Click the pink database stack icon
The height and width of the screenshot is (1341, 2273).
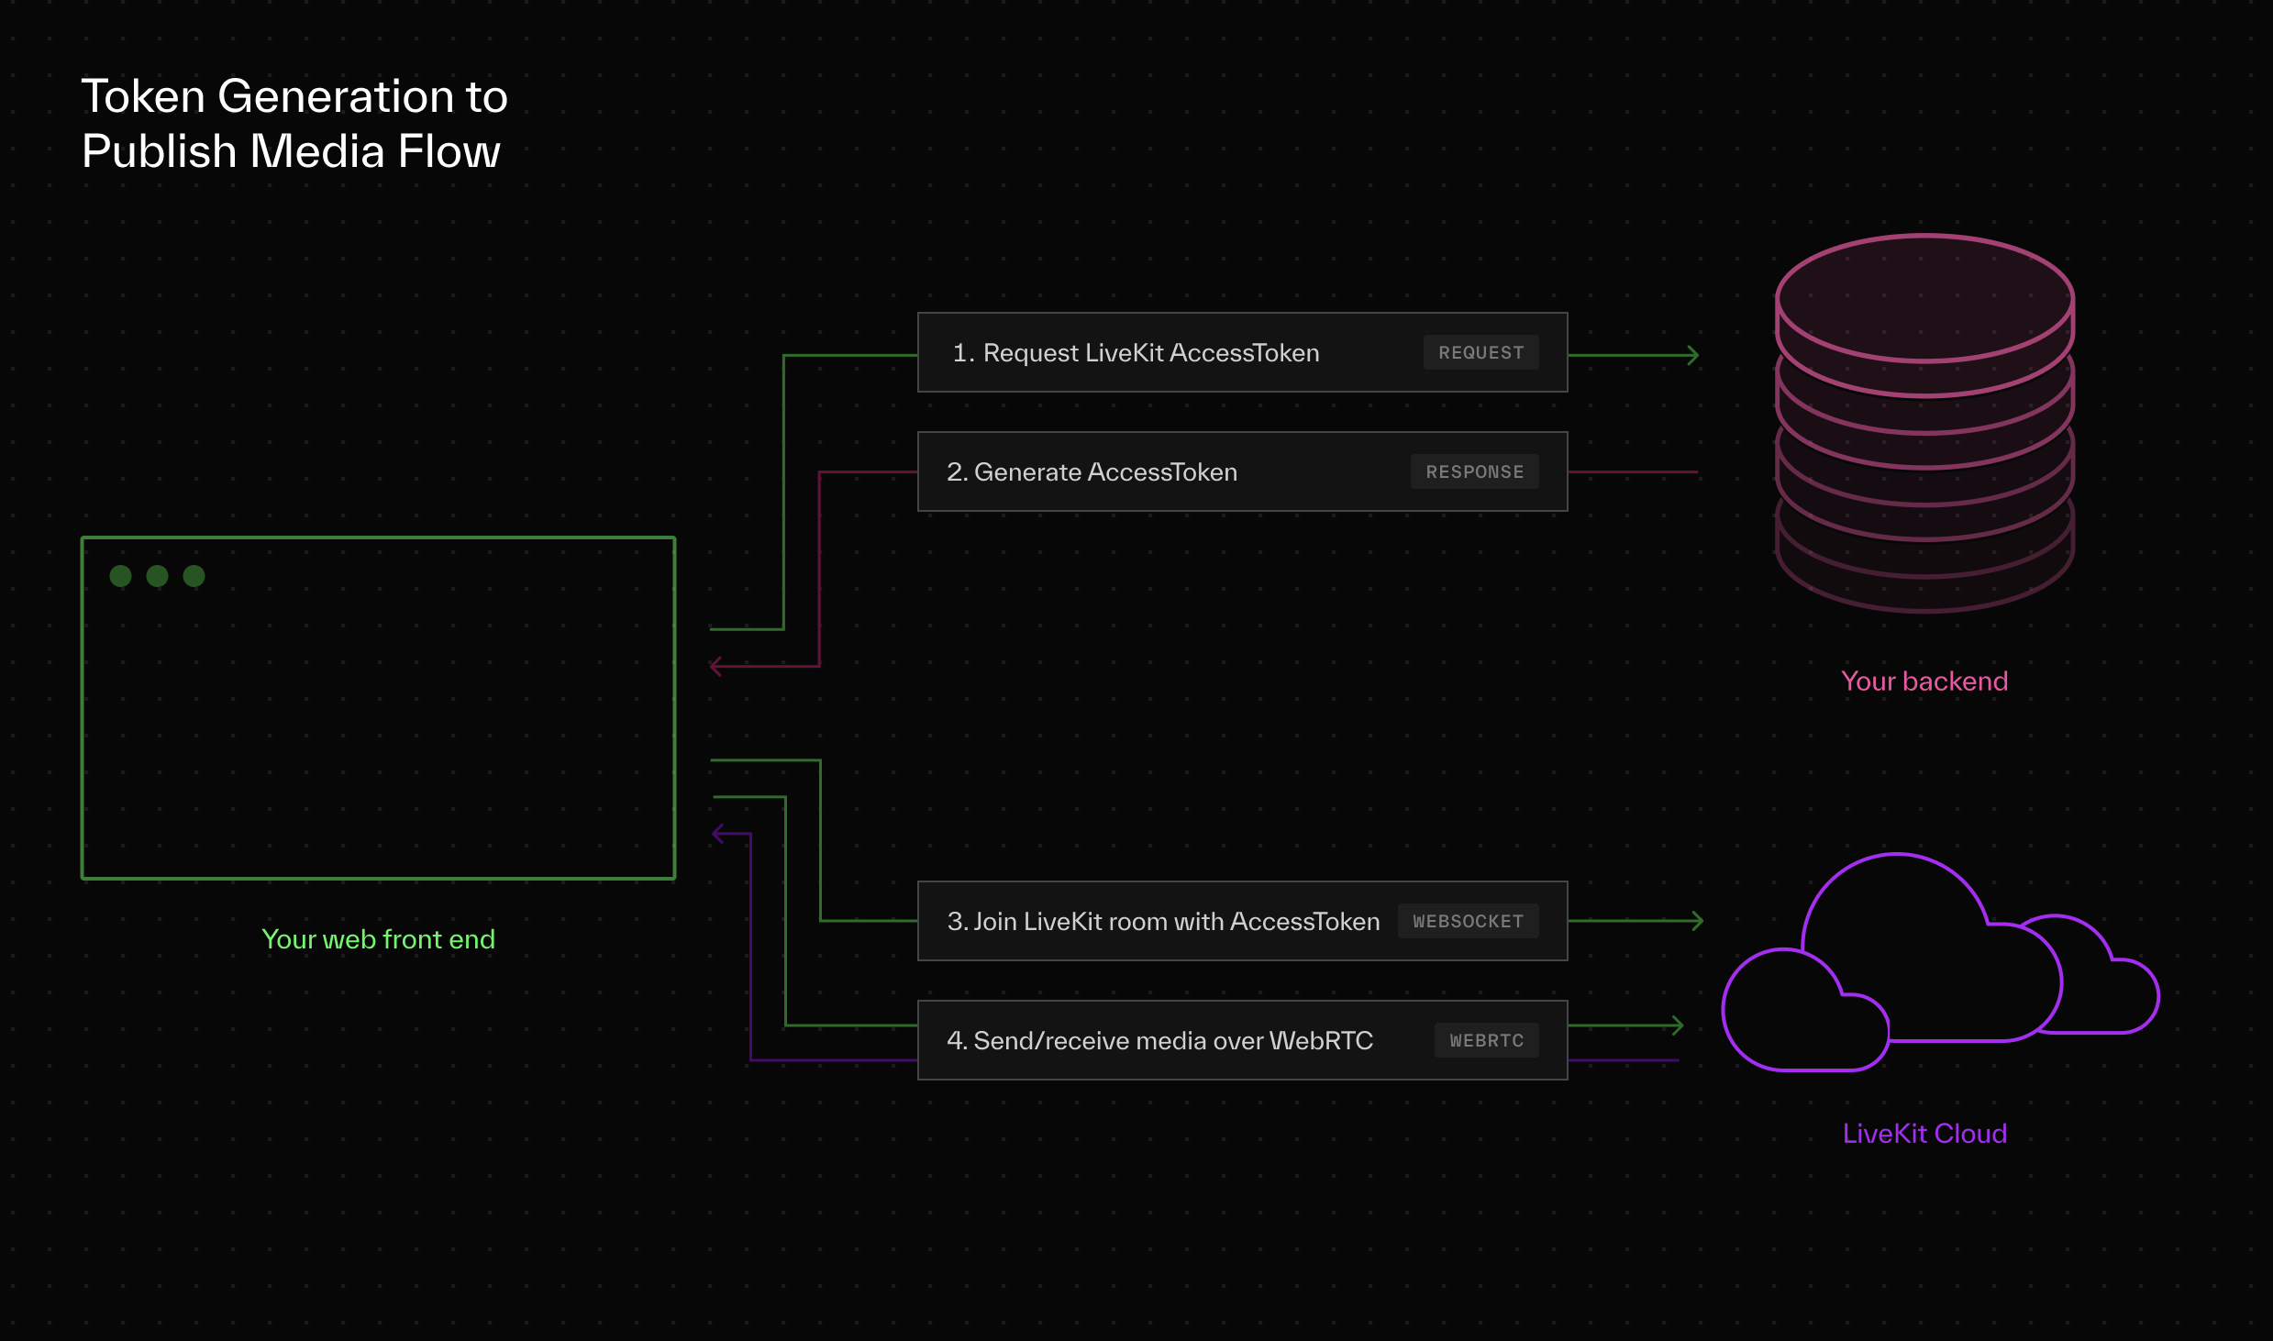(x=1924, y=422)
